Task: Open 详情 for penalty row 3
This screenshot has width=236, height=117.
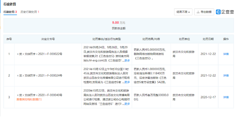Action: (226, 97)
